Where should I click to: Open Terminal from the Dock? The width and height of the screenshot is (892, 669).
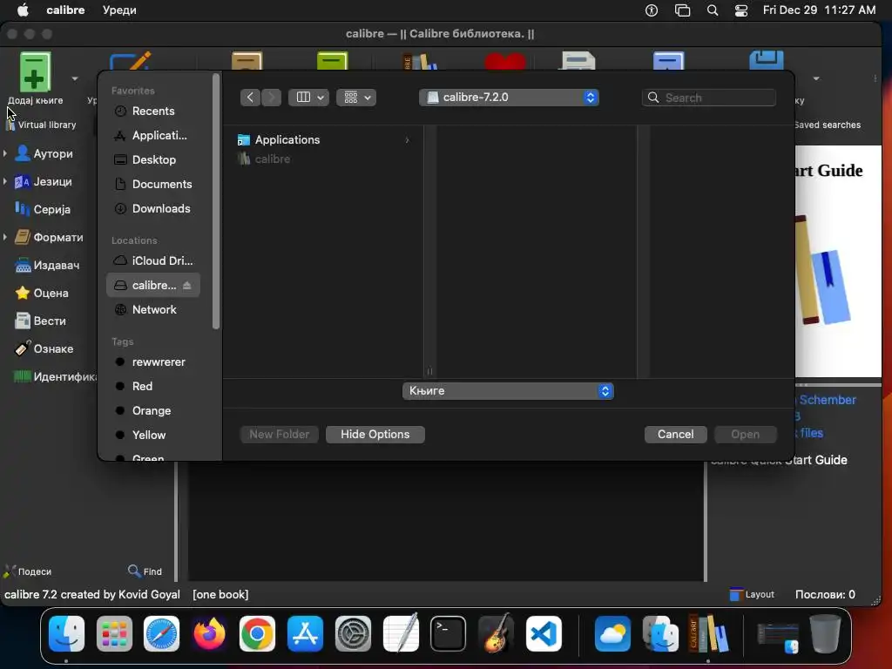click(449, 633)
